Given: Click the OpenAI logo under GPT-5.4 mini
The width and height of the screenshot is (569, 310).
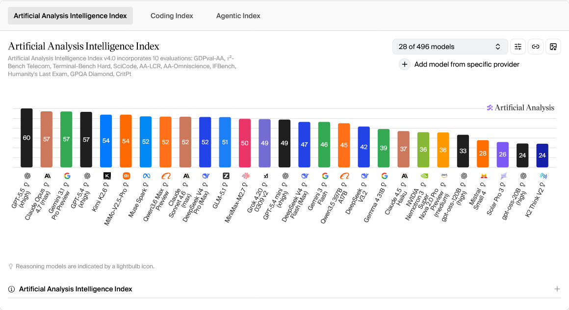Looking at the screenshot, I should 285,176.
